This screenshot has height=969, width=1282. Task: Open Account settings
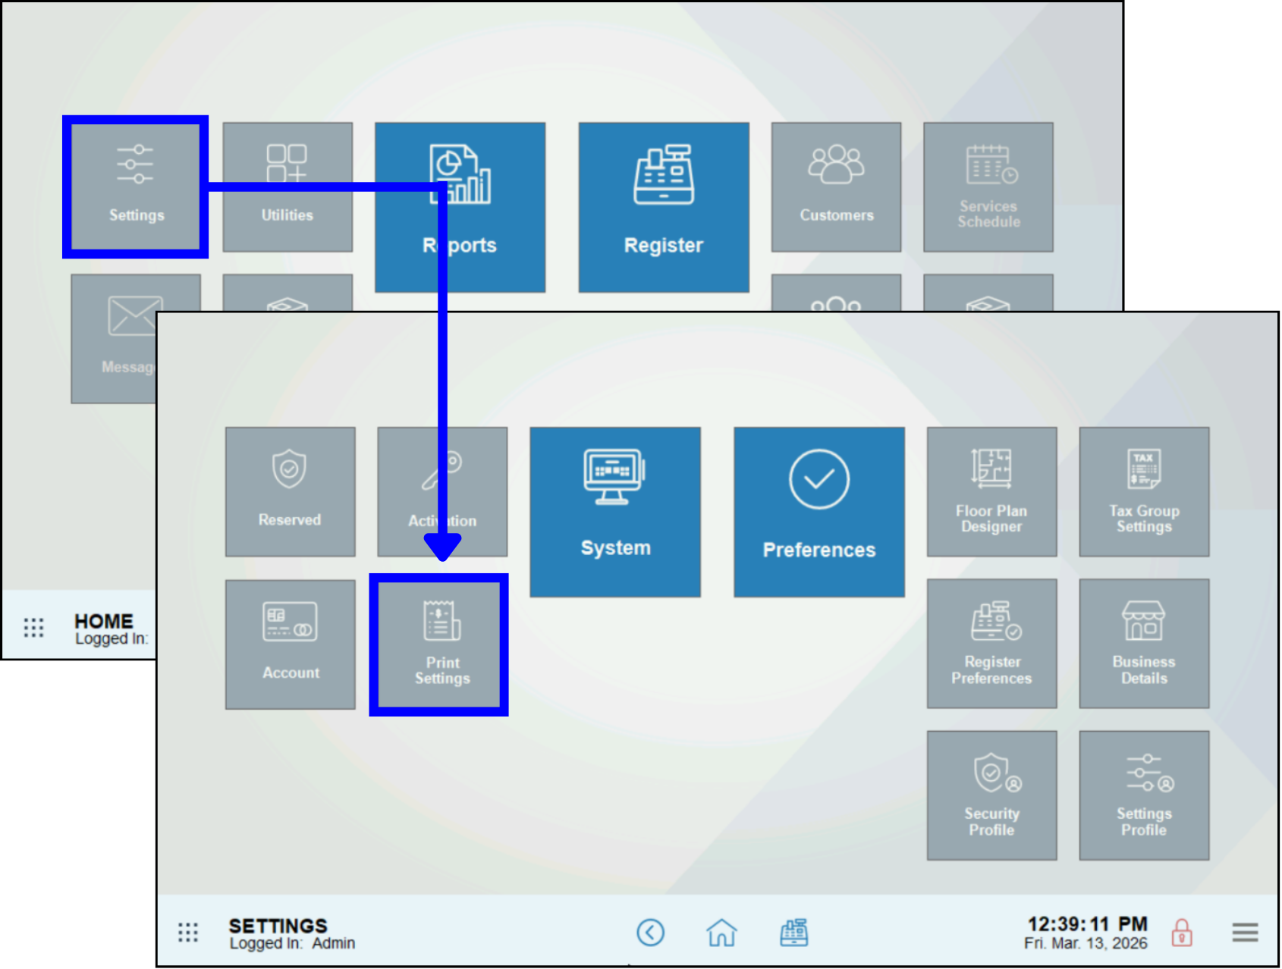(291, 643)
